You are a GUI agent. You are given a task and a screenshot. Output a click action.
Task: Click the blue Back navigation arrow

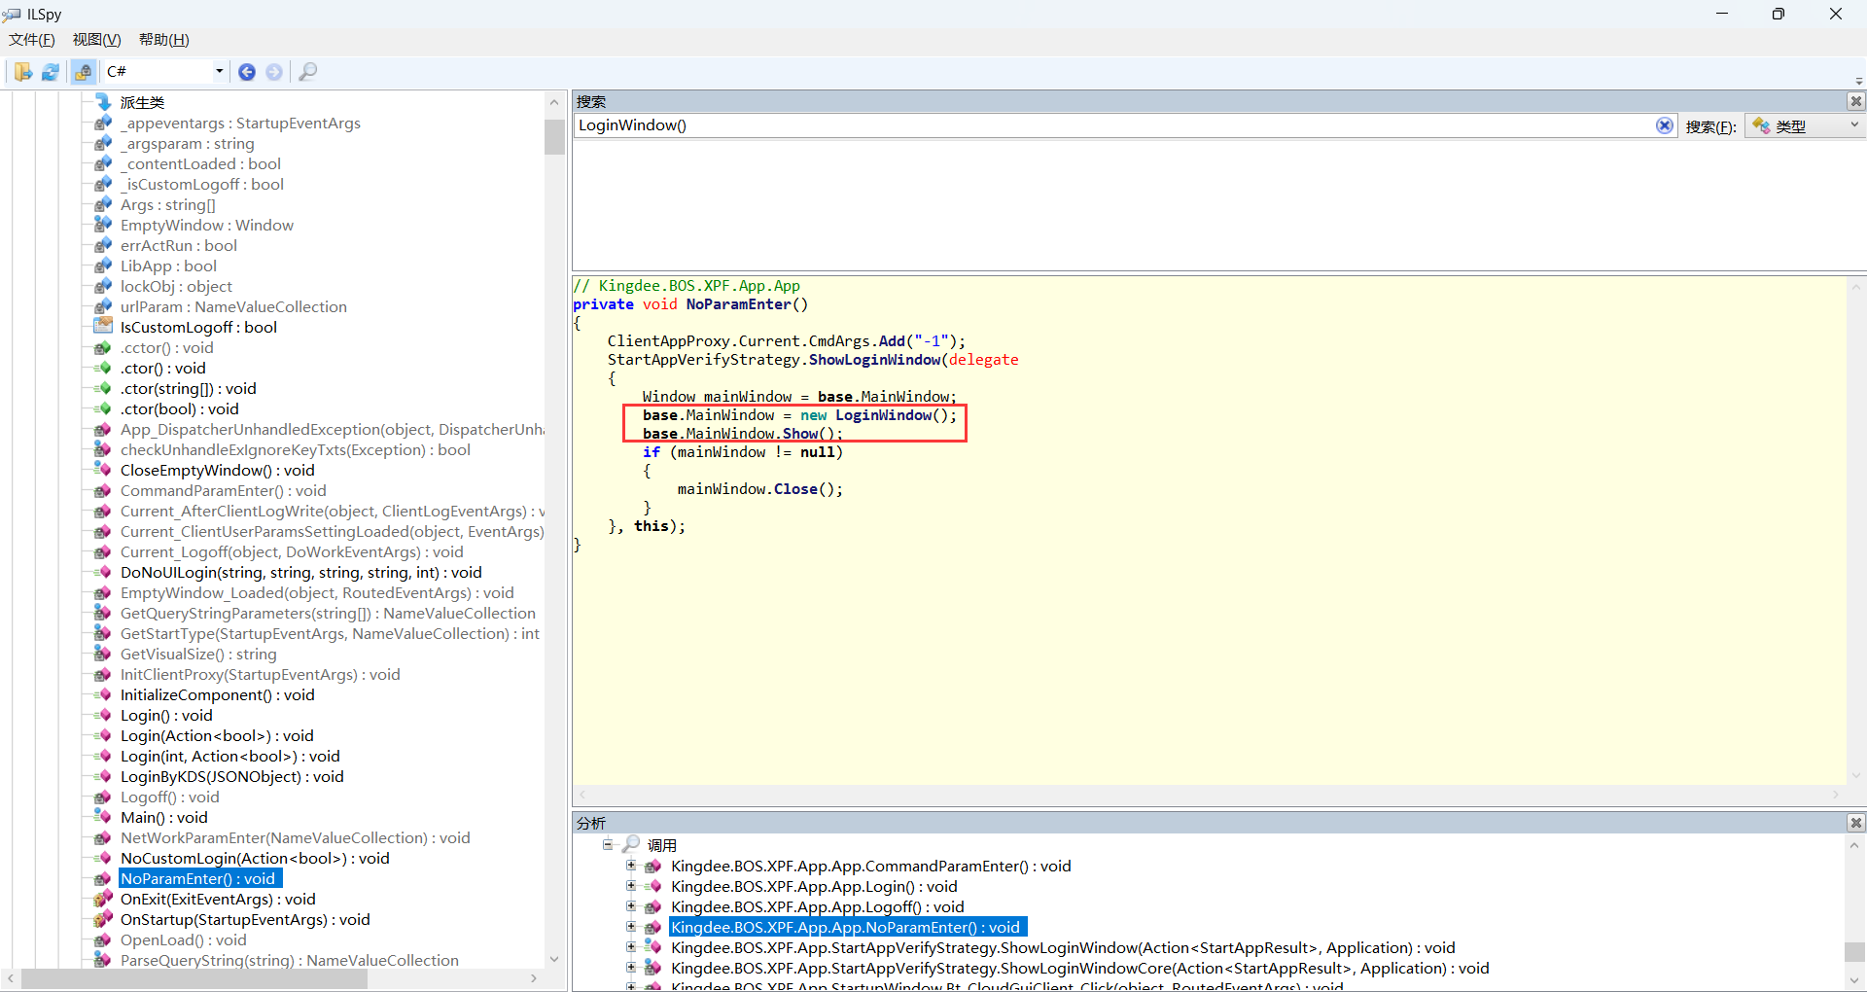pyautogui.click(x=247, y=72)
